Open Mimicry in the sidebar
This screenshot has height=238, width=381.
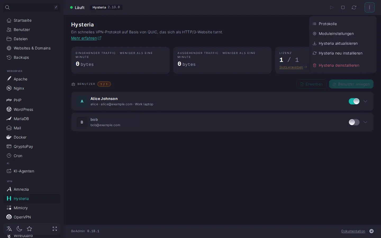(32, 208)
